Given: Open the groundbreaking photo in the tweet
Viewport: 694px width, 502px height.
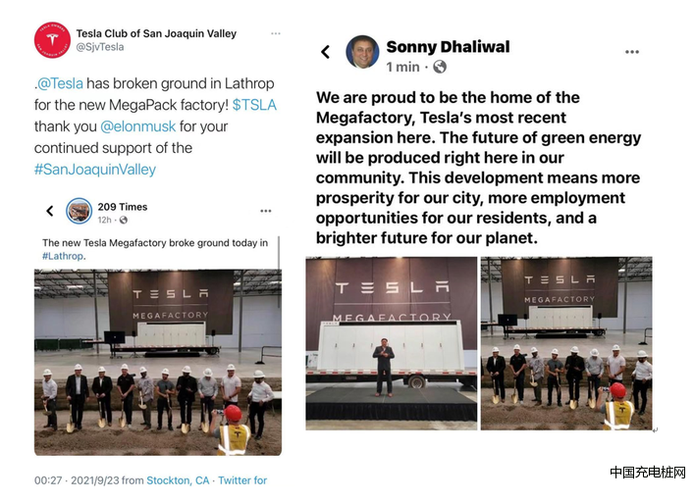Looking at the screenshot, I should pyautogui.click(x=158, y=363).
